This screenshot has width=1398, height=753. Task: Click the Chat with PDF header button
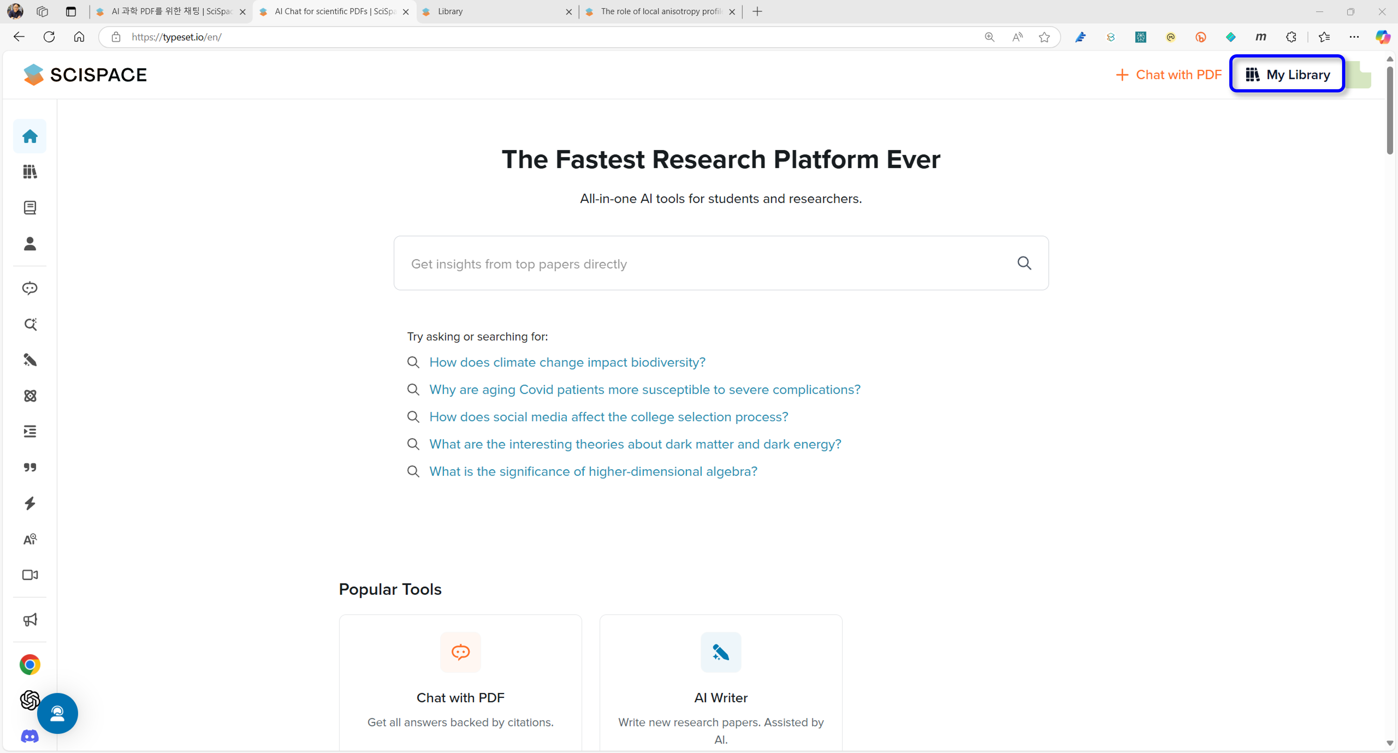(x=1168, y=75)
